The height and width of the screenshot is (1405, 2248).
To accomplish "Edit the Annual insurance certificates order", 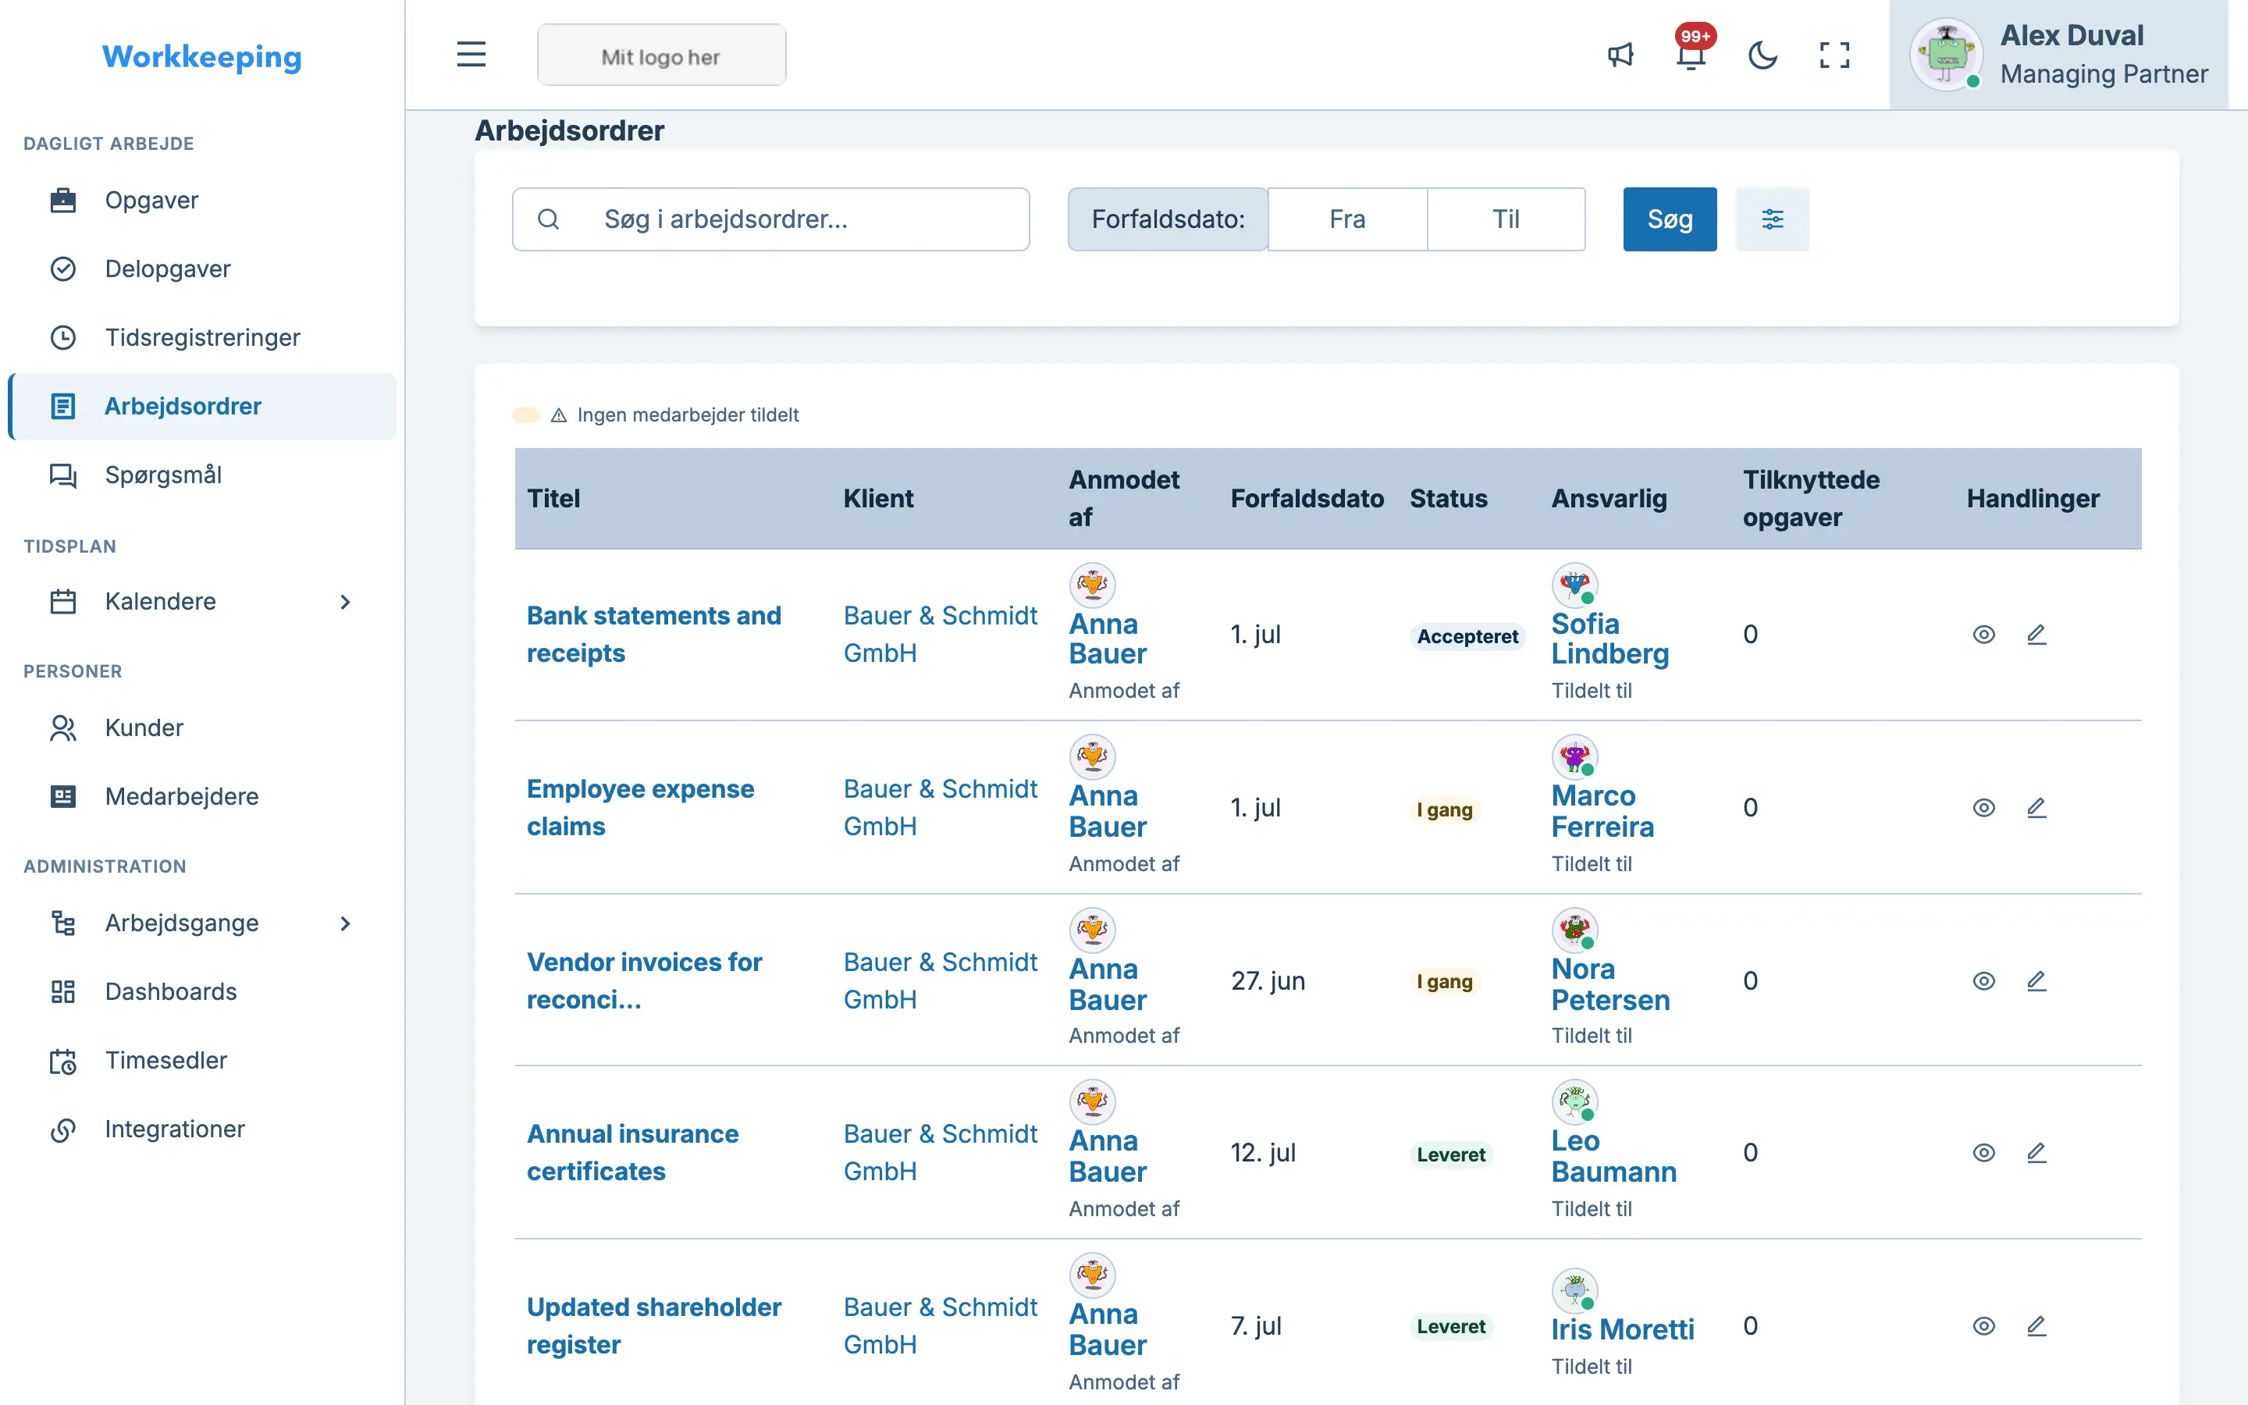I will point(2036,1153).
